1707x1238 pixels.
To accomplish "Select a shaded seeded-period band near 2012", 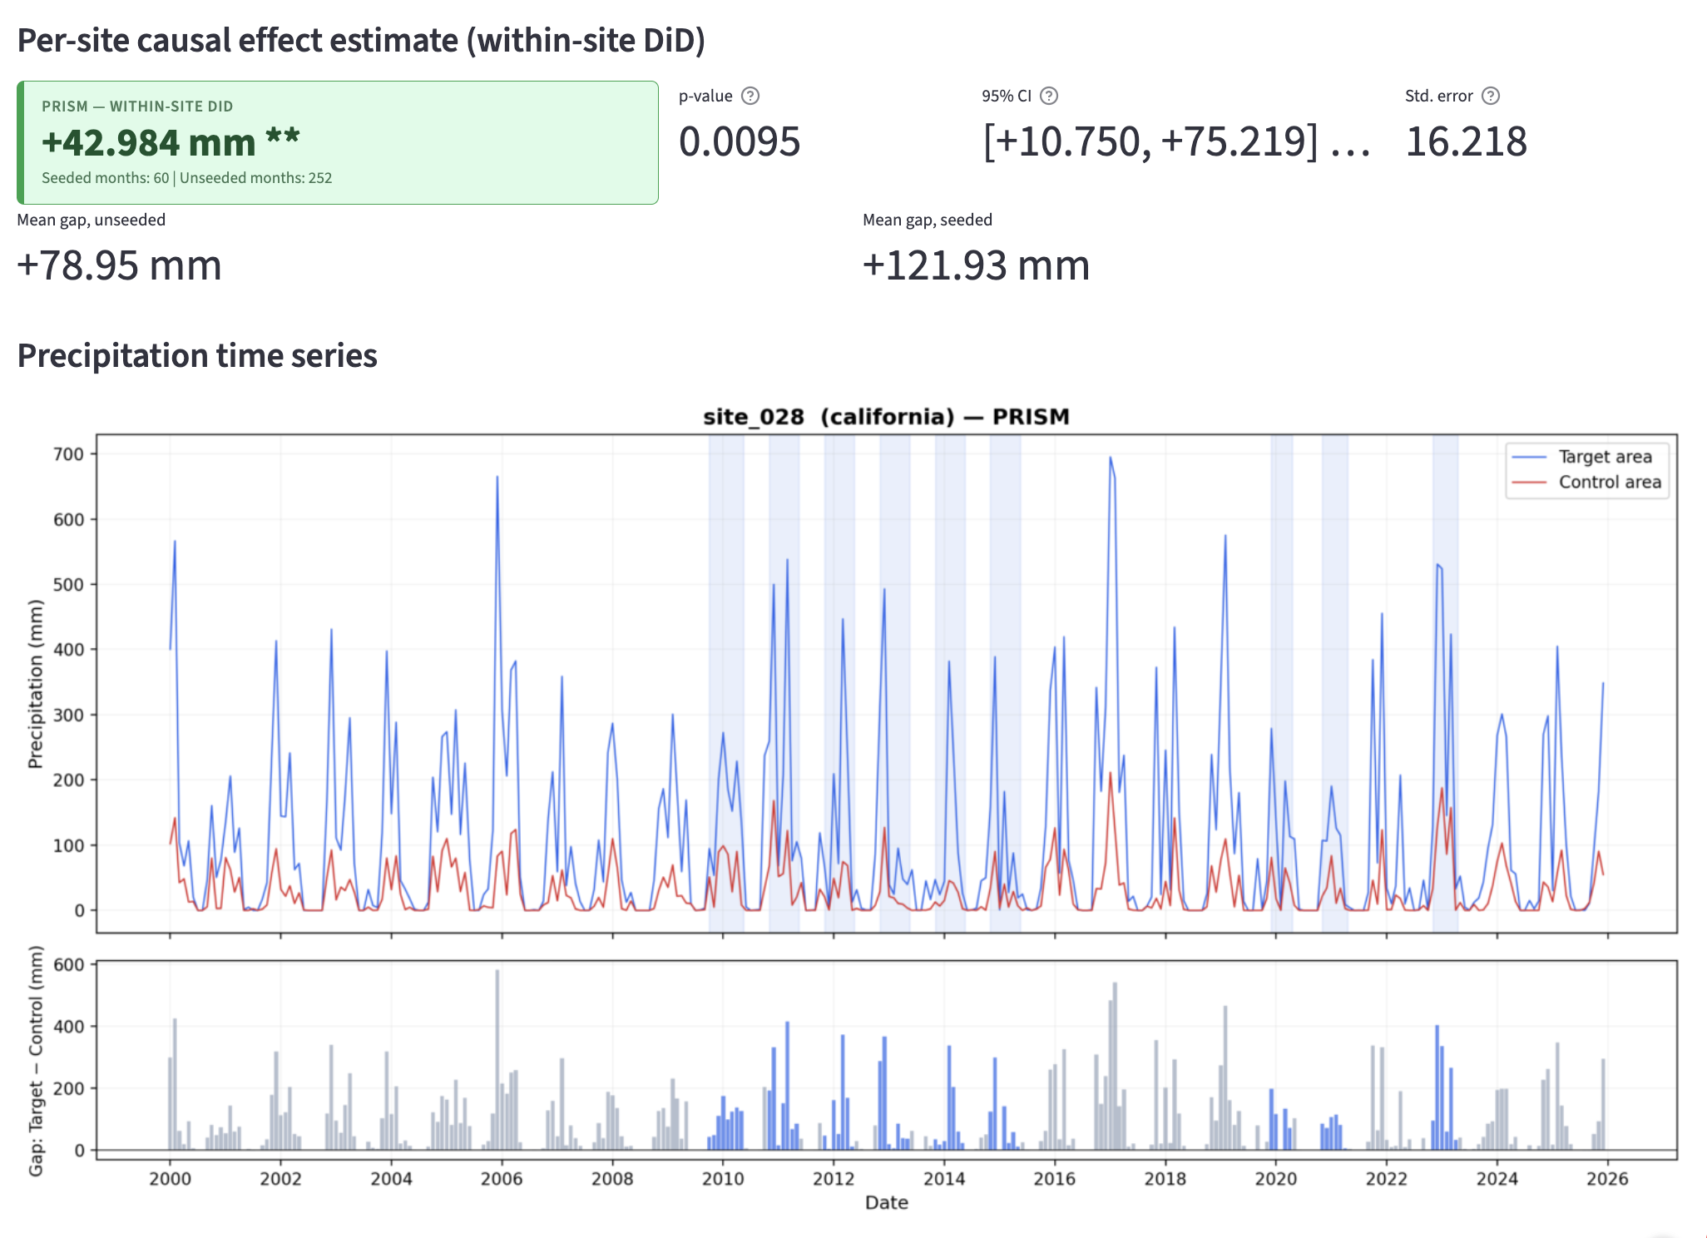I will point(839,666).
